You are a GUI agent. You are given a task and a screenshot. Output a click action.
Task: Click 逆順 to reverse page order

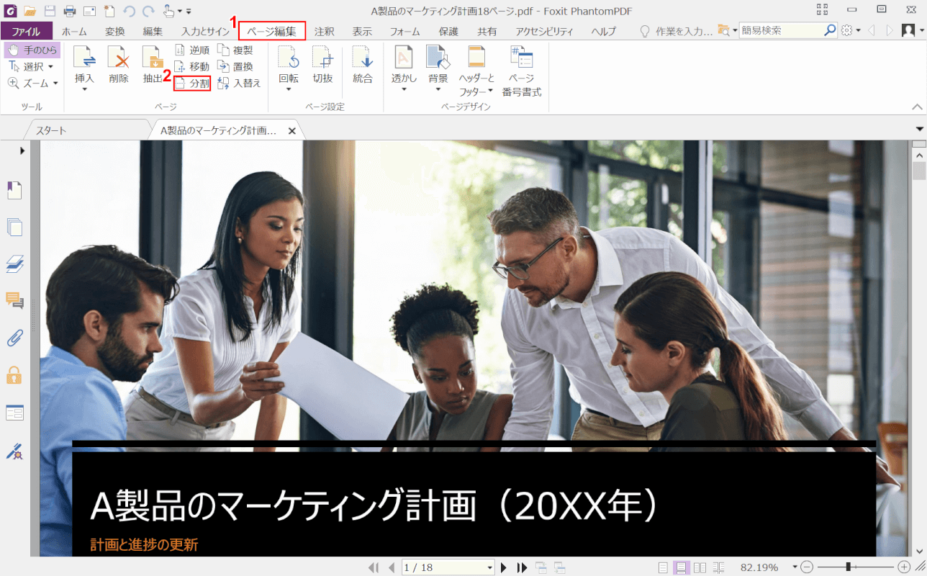[x=192, y=50]
